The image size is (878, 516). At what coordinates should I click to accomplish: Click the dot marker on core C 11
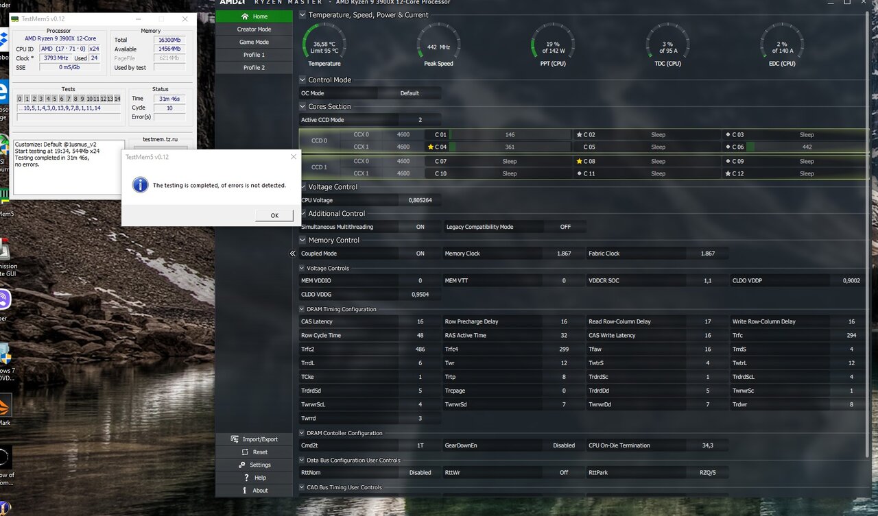point(580,173)
